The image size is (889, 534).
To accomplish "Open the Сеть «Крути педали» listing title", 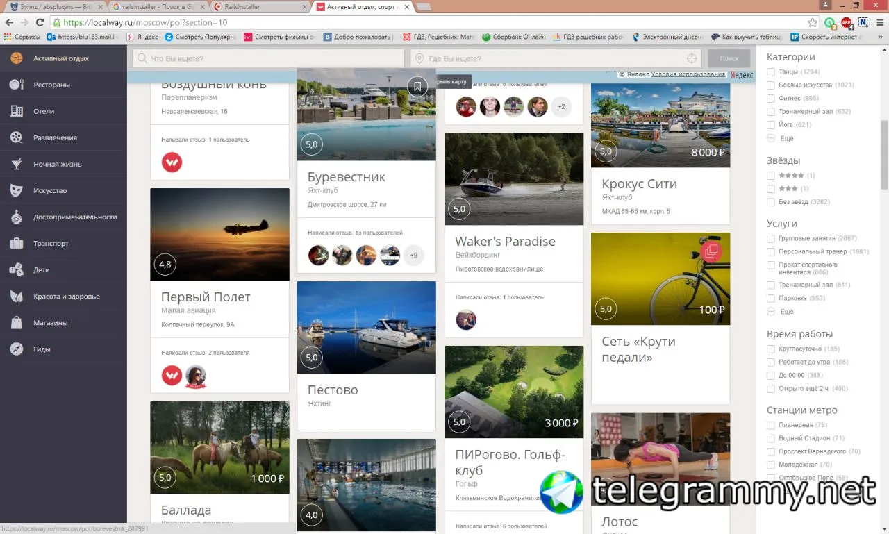I will click(638, 350).
